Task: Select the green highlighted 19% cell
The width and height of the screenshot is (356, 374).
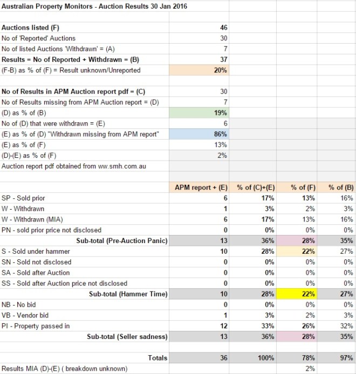Action: tap(200, 113)
